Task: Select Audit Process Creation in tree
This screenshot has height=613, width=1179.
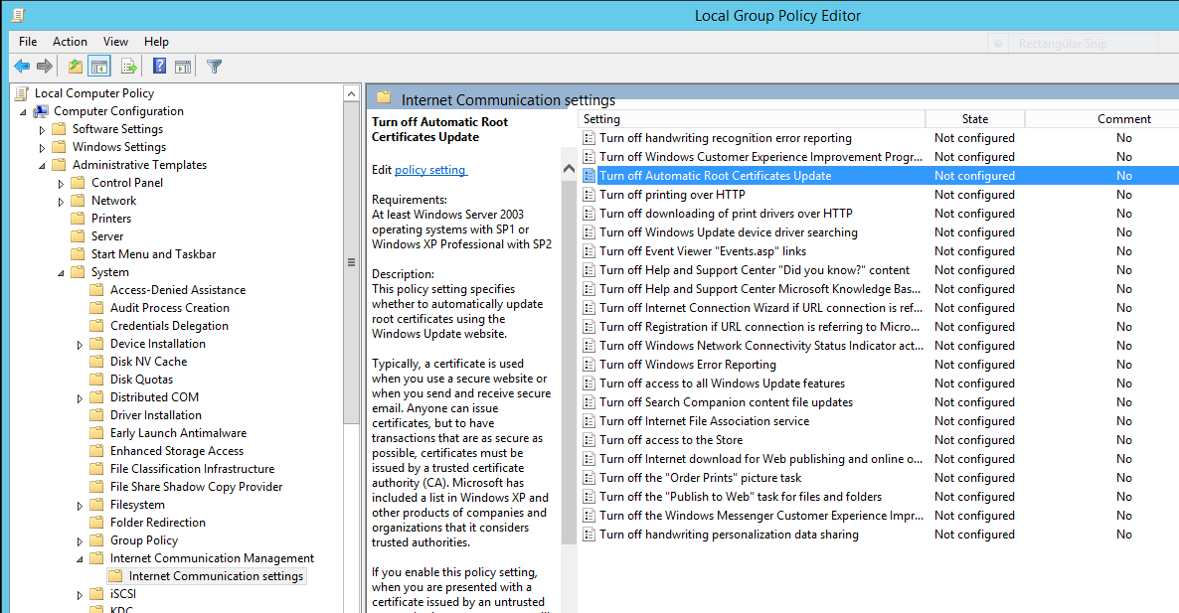Action: tap(170, 308)
